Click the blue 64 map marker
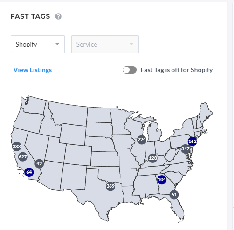Image resolution: width=234 pixels, height=230 pixels. pyautogui.click(x=29, y=172)
